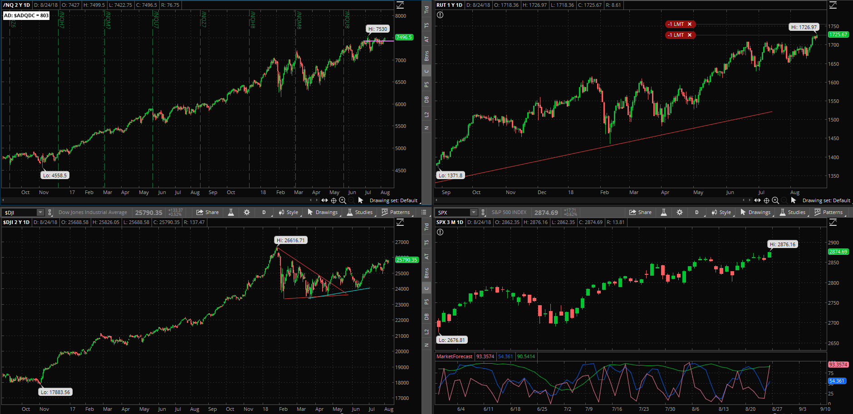Open Studies menu in SPX chart toolbar
853x414 pixels.
coord(793,212)
